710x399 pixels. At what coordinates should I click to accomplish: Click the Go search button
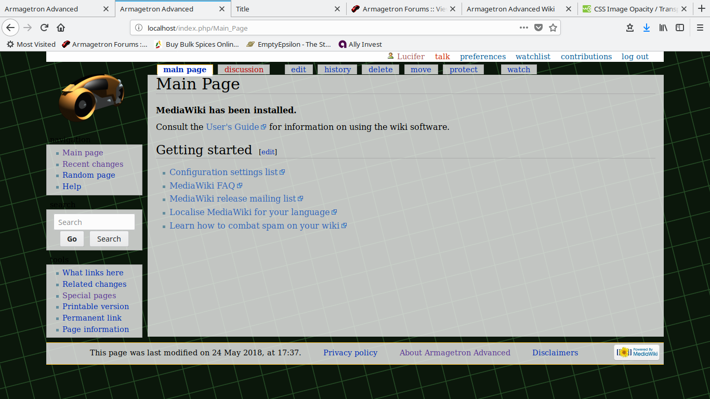click(x=72, y=239)
